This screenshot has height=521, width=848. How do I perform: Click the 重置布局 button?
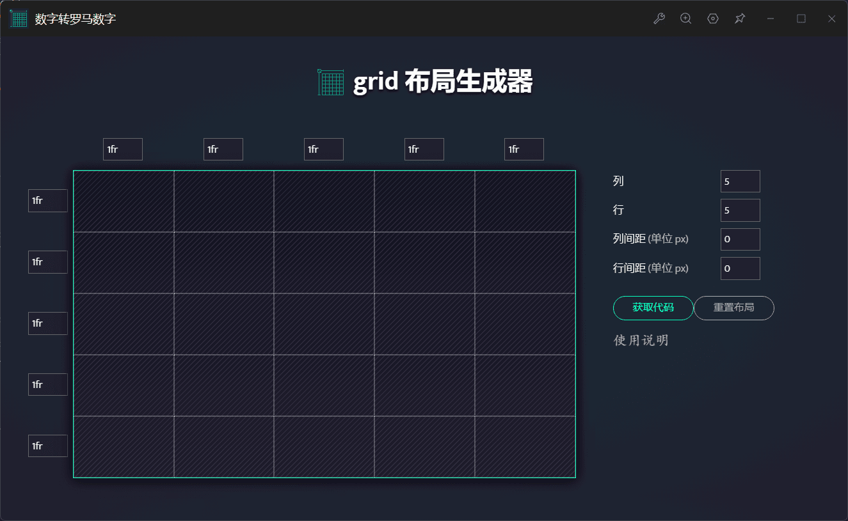click(x=734, y=307)
